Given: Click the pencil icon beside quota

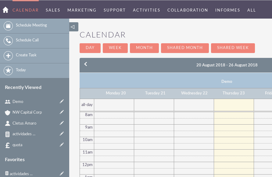Looking at the screenshot, I should [x=62, y=145].
